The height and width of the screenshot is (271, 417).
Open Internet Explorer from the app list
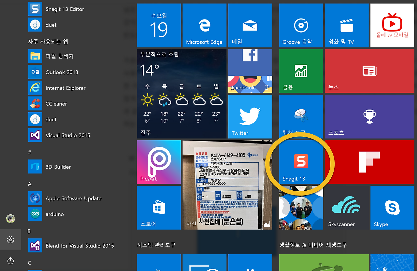point(57,88)
